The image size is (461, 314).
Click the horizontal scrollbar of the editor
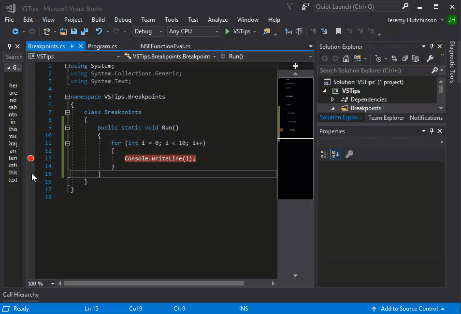click(154, 284)
